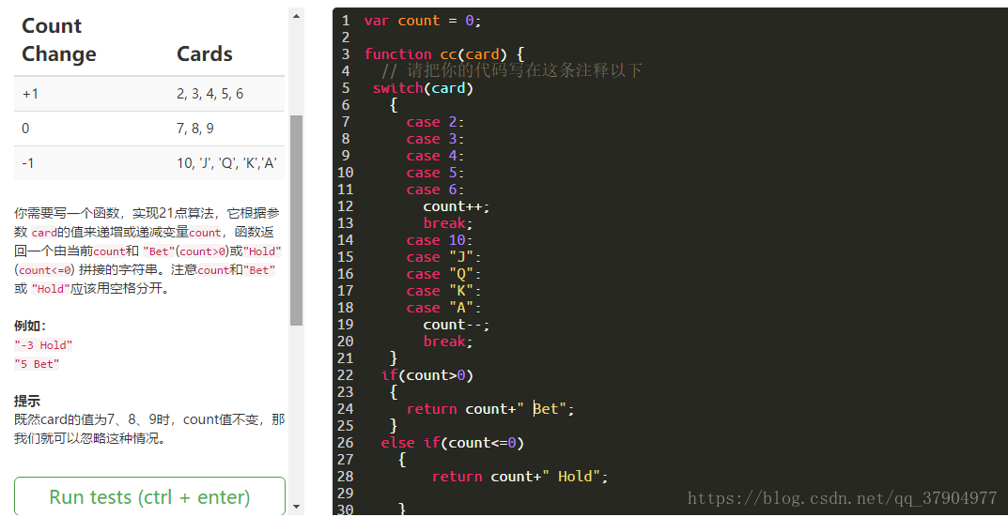Click the 'case 6:' line
Image resolution: width=1008 pixels, height=517 pixels.
(435, 190)
